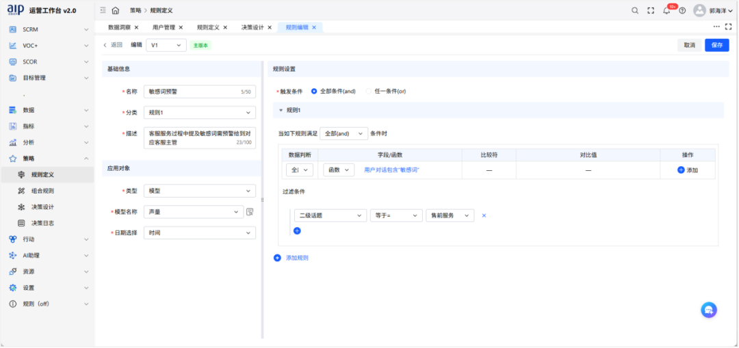The width and height of the screenshot is (739, 348).
Task: Open 组合规则 in the sidebar
Action: click(42, 191)
